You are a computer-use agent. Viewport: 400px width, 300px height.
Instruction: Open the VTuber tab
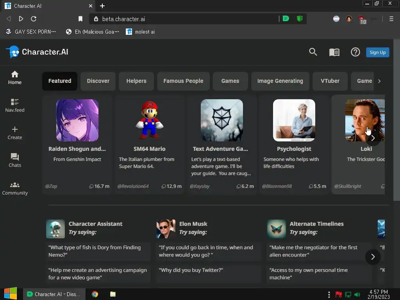(330, 81)
